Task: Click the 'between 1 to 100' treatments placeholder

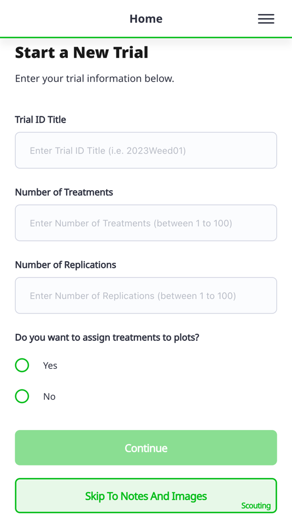Action: (192, 223)
